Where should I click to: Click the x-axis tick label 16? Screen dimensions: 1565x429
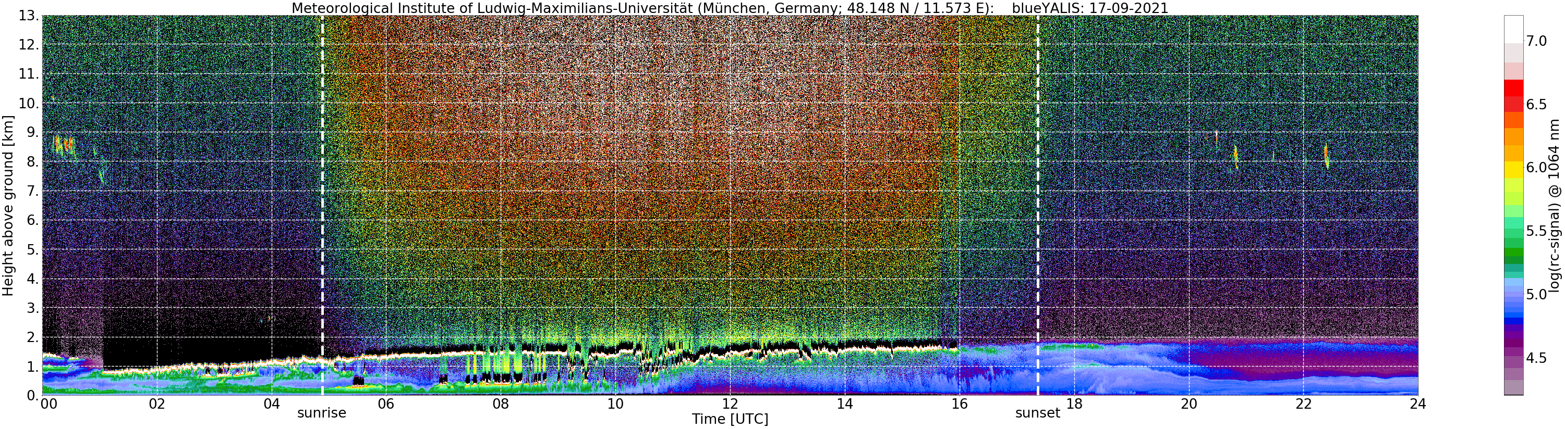[x=960, y=403]
